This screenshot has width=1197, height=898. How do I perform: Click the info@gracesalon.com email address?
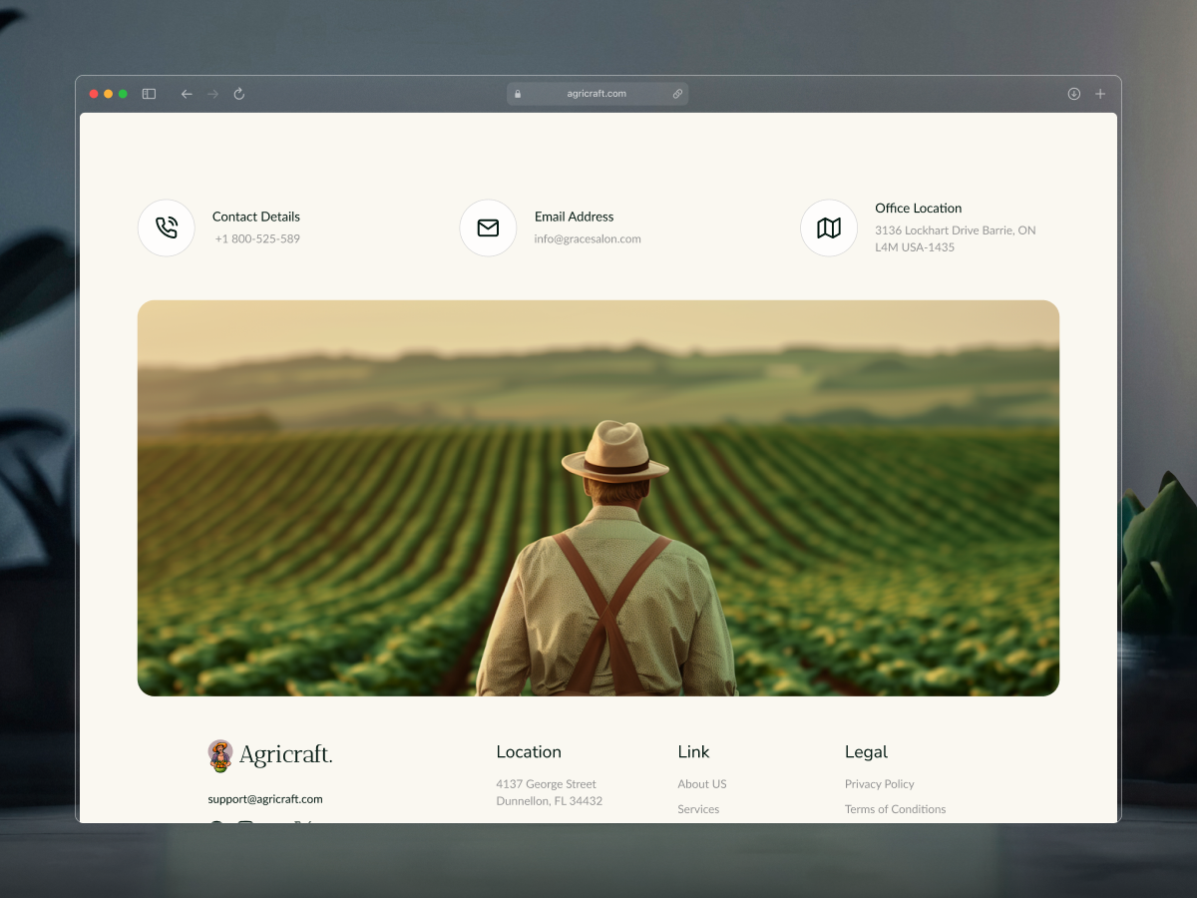[x=588, y=238]
